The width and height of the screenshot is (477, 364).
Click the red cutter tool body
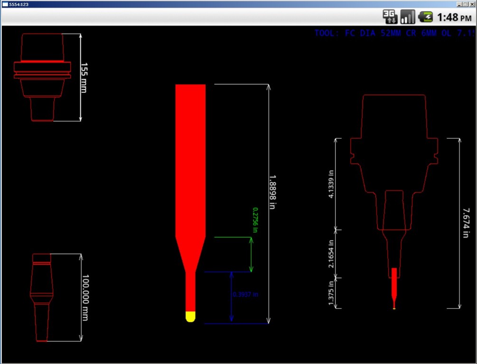click(190, 198)
